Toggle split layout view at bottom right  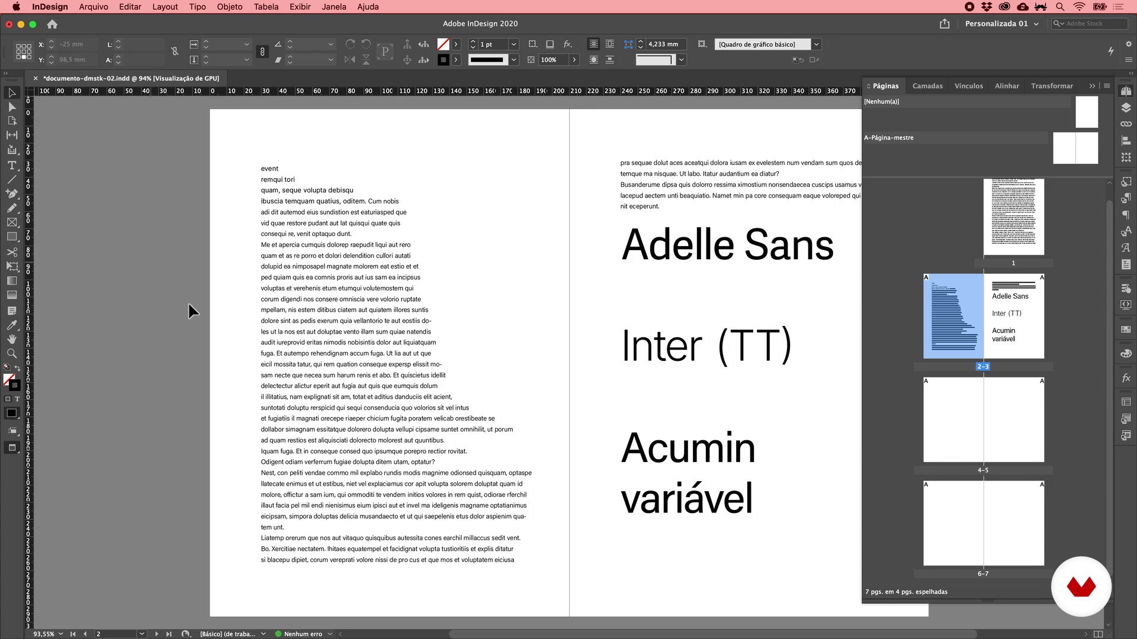point(1098,634)
